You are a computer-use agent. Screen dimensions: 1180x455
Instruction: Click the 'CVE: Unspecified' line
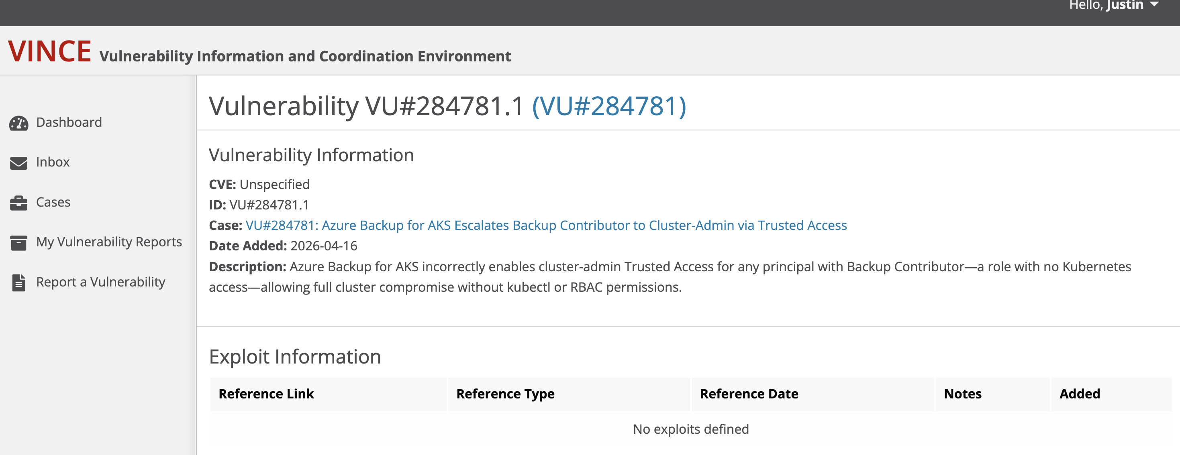tap(259, 184)
